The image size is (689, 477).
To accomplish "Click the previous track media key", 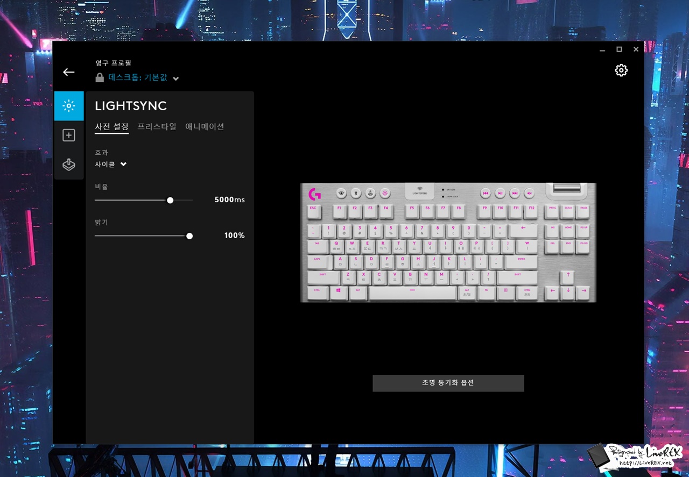I will click(x=486, y=193).
